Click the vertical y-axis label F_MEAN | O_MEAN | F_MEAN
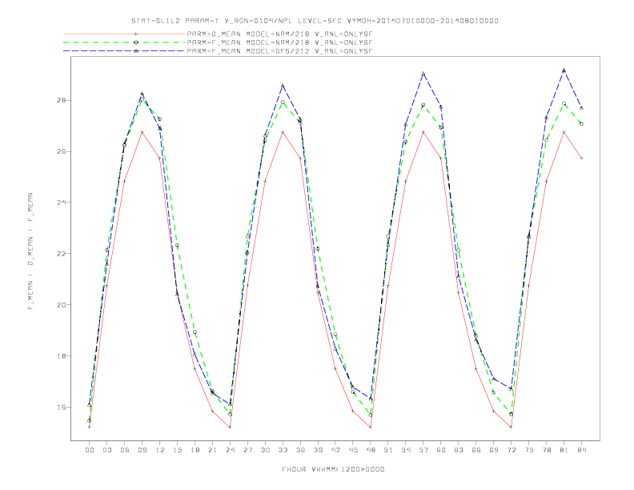The height and width of the screenshot is (490, 634). (x=30, y=251)
